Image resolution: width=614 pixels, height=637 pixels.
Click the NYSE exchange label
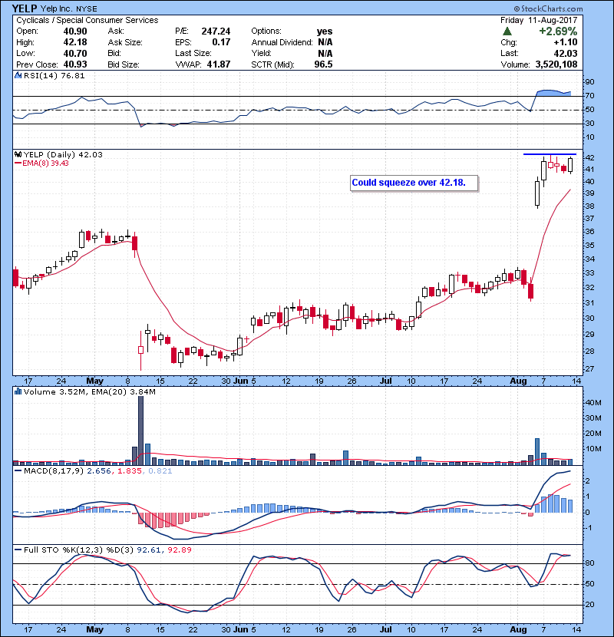(x=87, y=9)
